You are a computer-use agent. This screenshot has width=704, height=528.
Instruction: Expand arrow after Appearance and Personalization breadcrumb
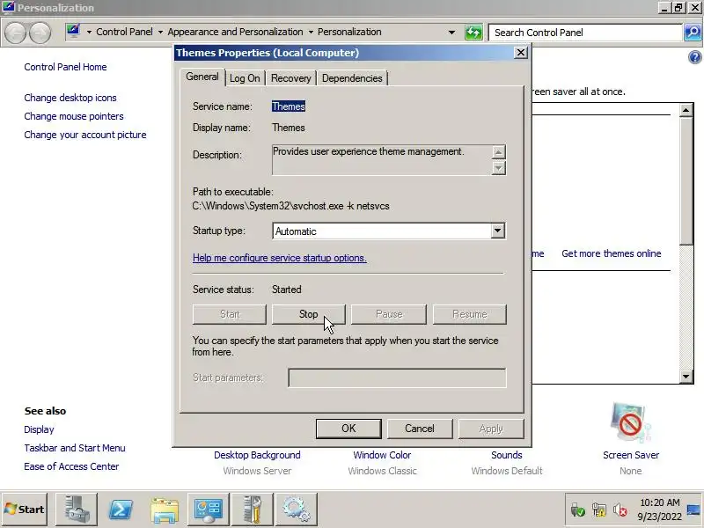(x=311, y=33)
